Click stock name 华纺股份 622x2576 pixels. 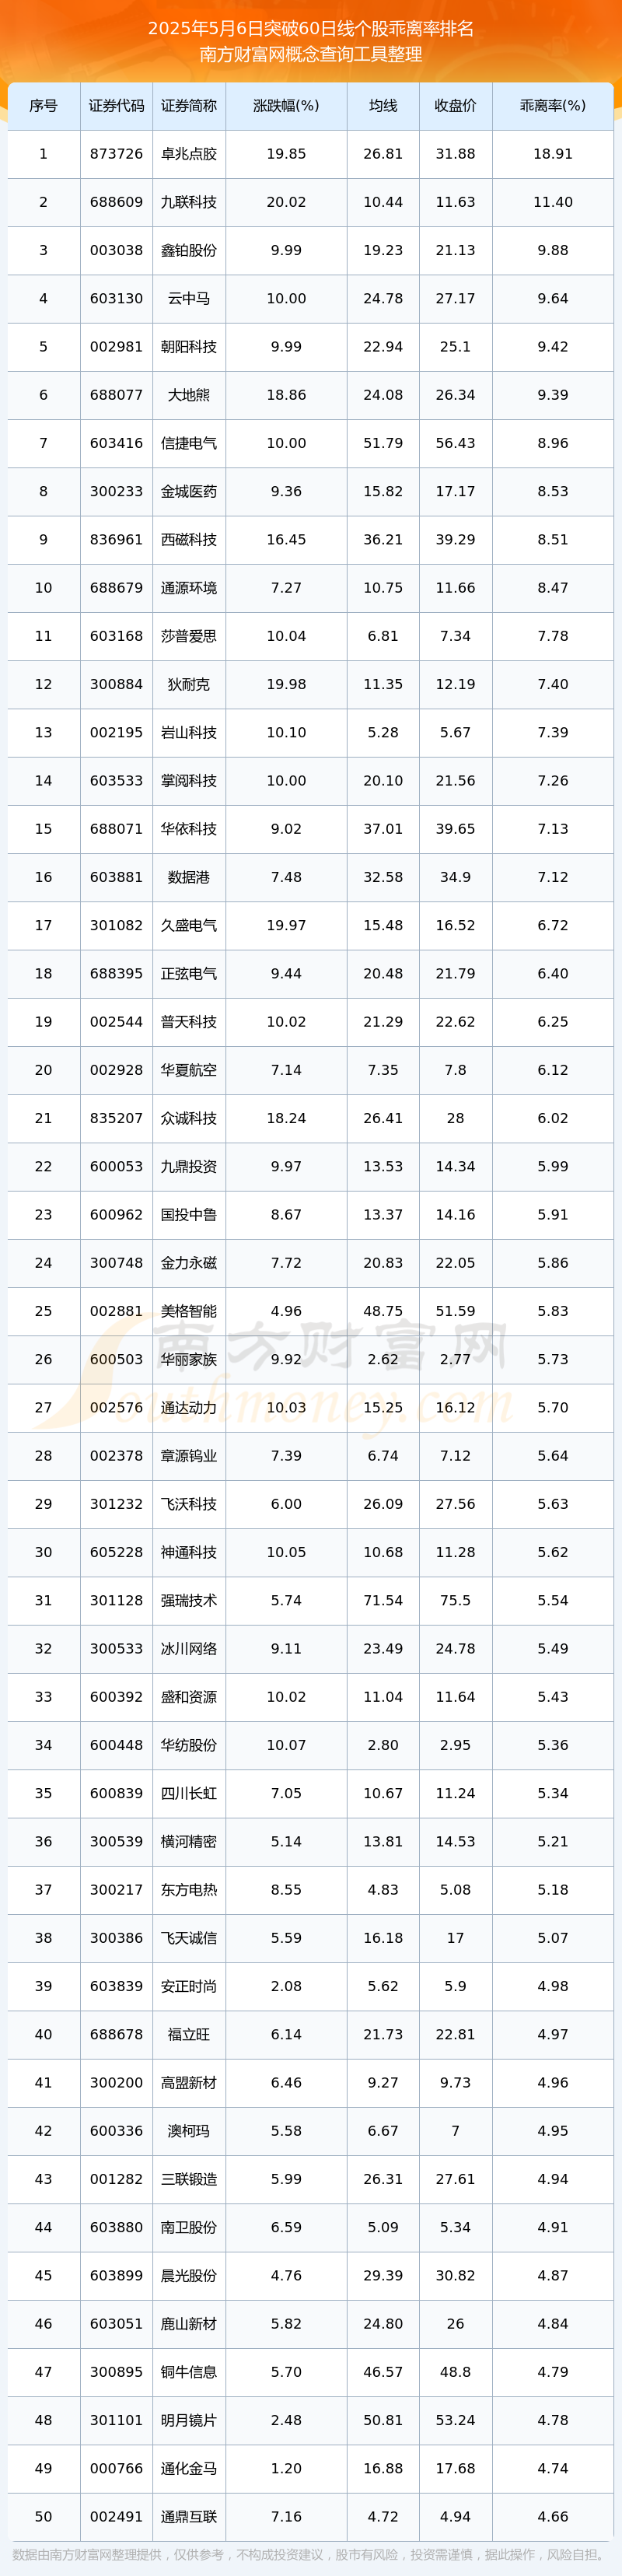pos(189,1745)
